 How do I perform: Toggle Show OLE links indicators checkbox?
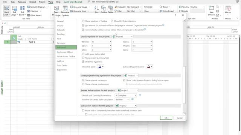pos(112,21)
